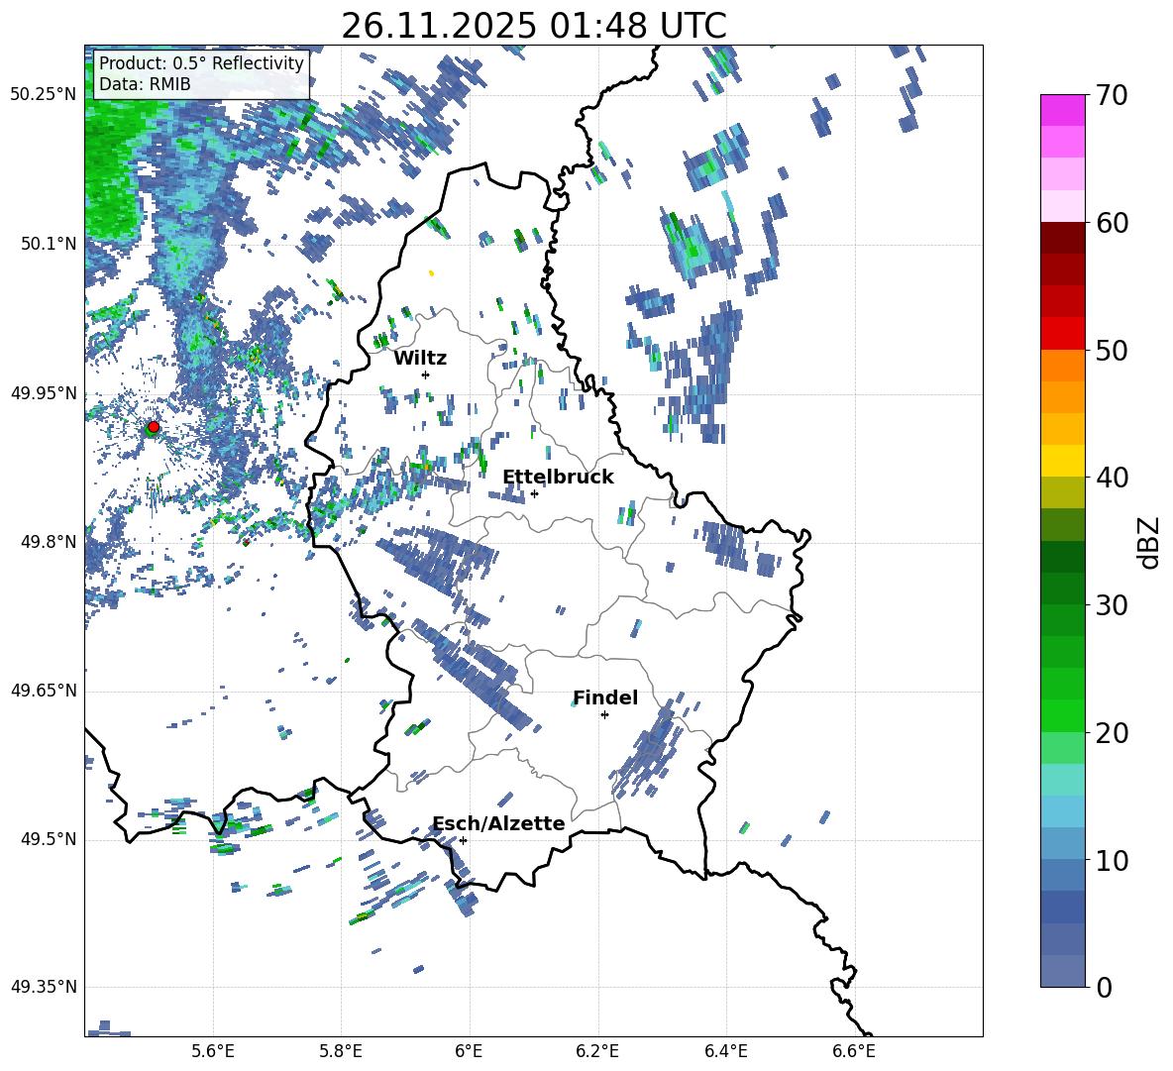Image resolution: width=1173 pixels, height=1071 pixels.
Task: Click the 60 tick on the colorbar
Action: 1112,223
